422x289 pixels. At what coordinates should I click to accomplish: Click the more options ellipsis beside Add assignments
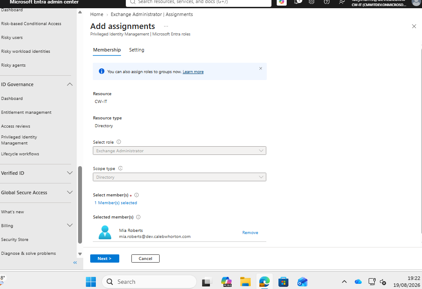point(166,26)
